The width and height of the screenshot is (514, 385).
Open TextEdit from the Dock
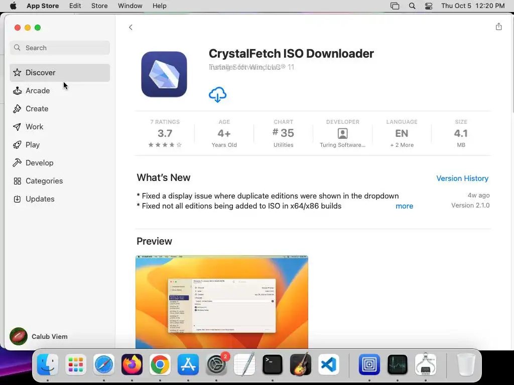[x=244, y=364]
